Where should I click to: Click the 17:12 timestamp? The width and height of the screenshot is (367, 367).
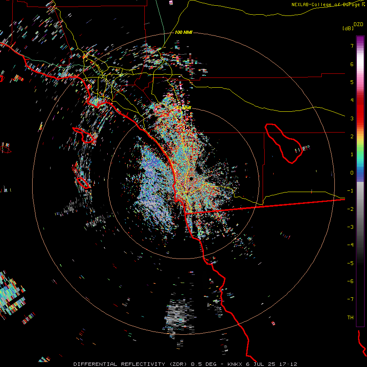click(288, 364)
